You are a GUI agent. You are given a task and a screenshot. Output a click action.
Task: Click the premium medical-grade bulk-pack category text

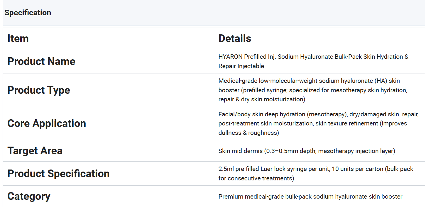(x=310, y=197)
